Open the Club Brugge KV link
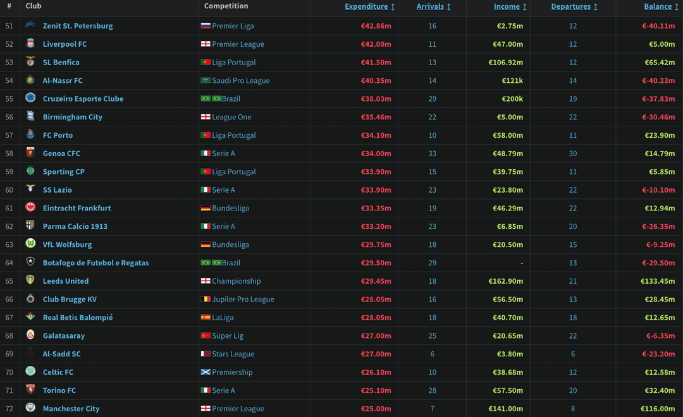Image resolution: width=683 pixels, height=417 pixels. [x=70, y=300]
